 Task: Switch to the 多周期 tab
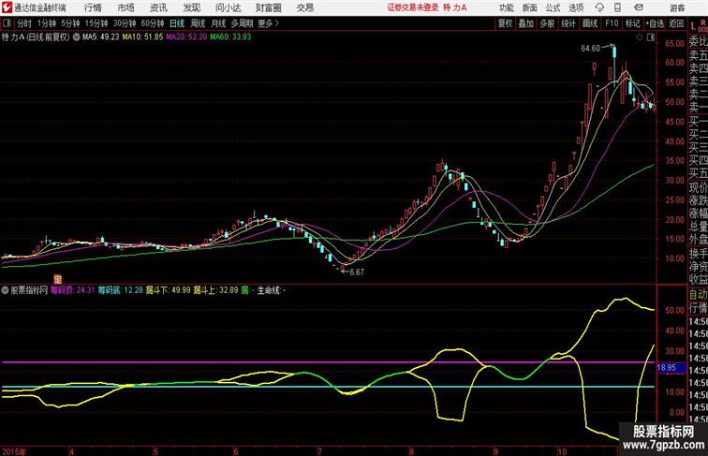click(x=242, y=23)
